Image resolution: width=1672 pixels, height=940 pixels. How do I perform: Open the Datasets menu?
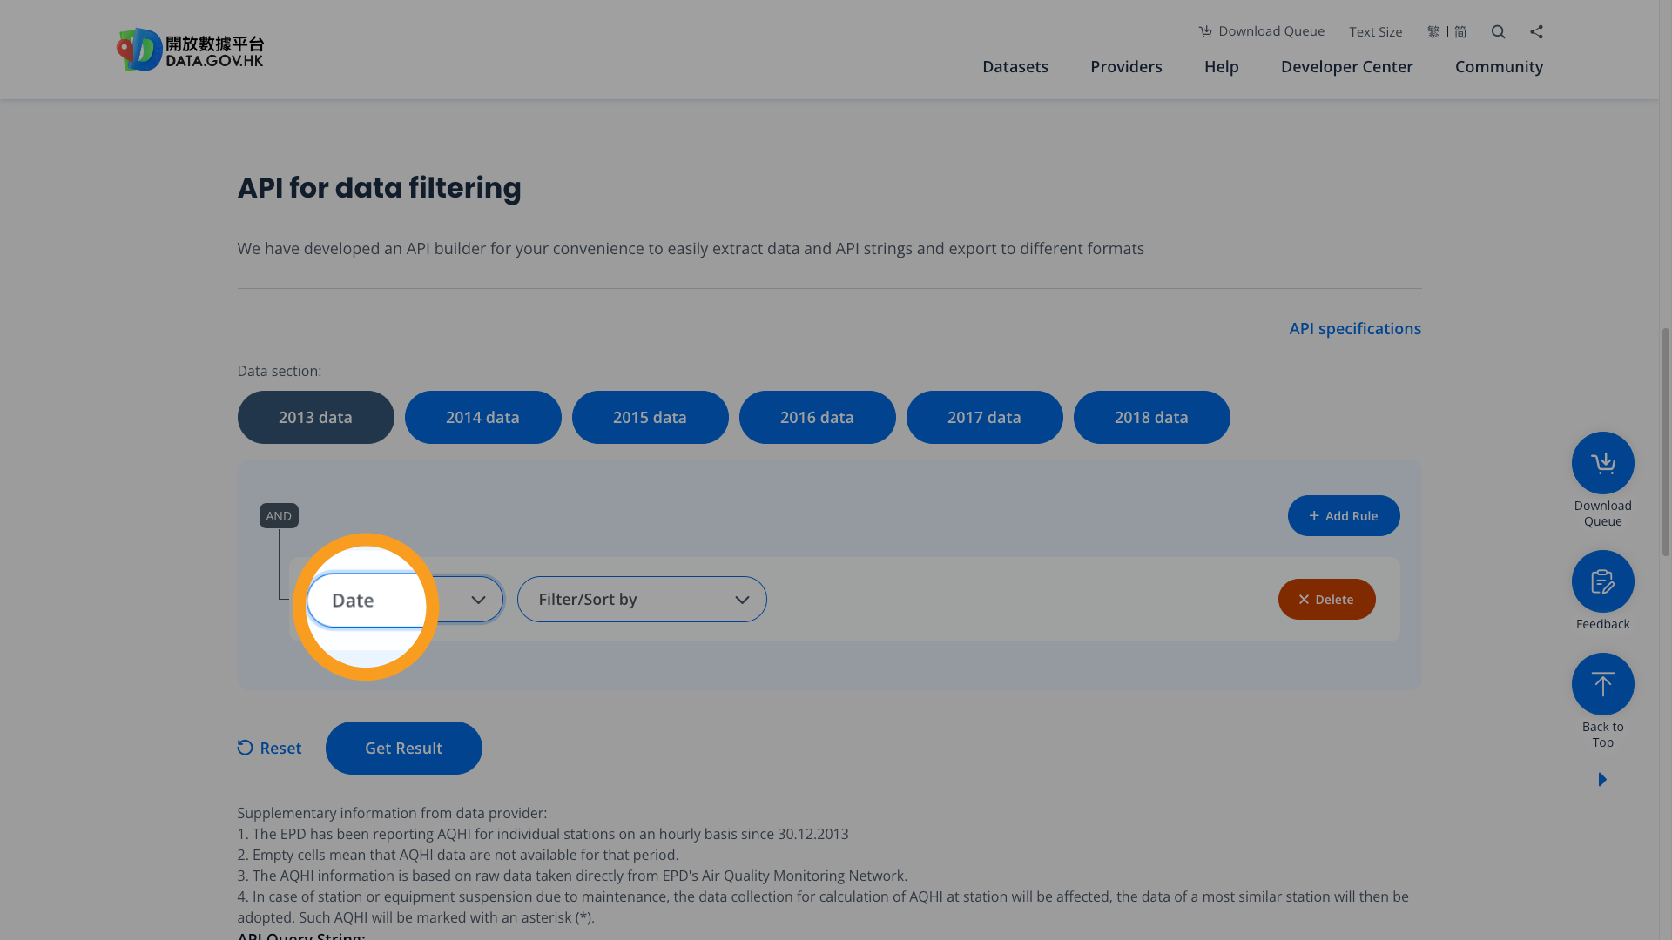pos(1015,66)
